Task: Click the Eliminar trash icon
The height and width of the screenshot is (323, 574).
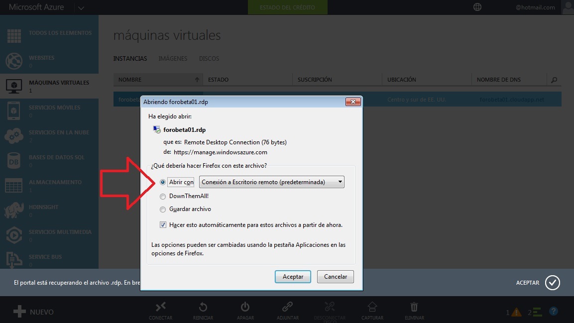Action: click(414, 307)
